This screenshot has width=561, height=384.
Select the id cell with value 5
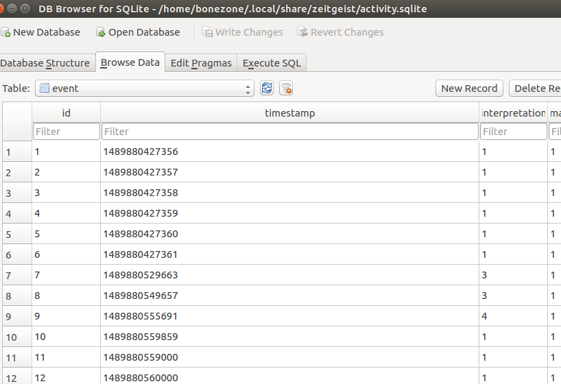pyautogui.click(x=67, y=234)
